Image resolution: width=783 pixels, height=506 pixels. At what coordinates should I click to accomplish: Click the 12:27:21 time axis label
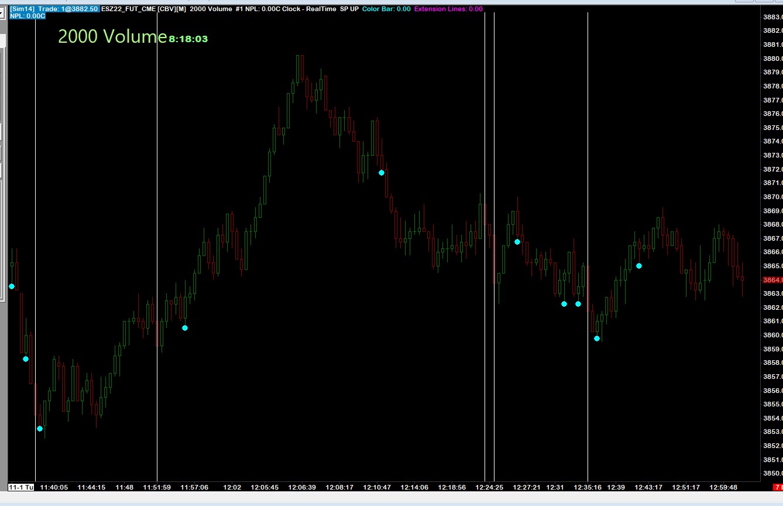(527, 487)
